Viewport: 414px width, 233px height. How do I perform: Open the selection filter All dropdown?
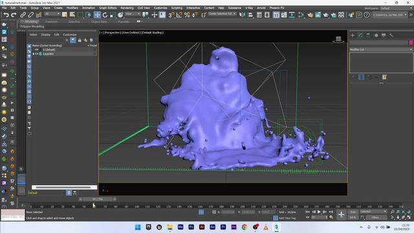(x=52, y=14)
